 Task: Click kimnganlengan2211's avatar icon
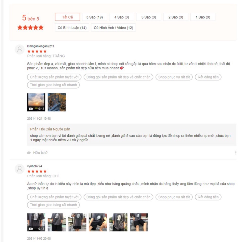coord(20,49)
